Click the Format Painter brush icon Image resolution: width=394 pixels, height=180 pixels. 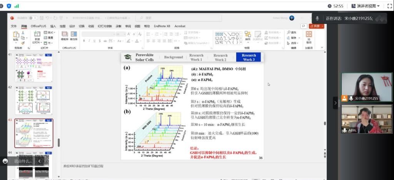[x=23, y=43]
